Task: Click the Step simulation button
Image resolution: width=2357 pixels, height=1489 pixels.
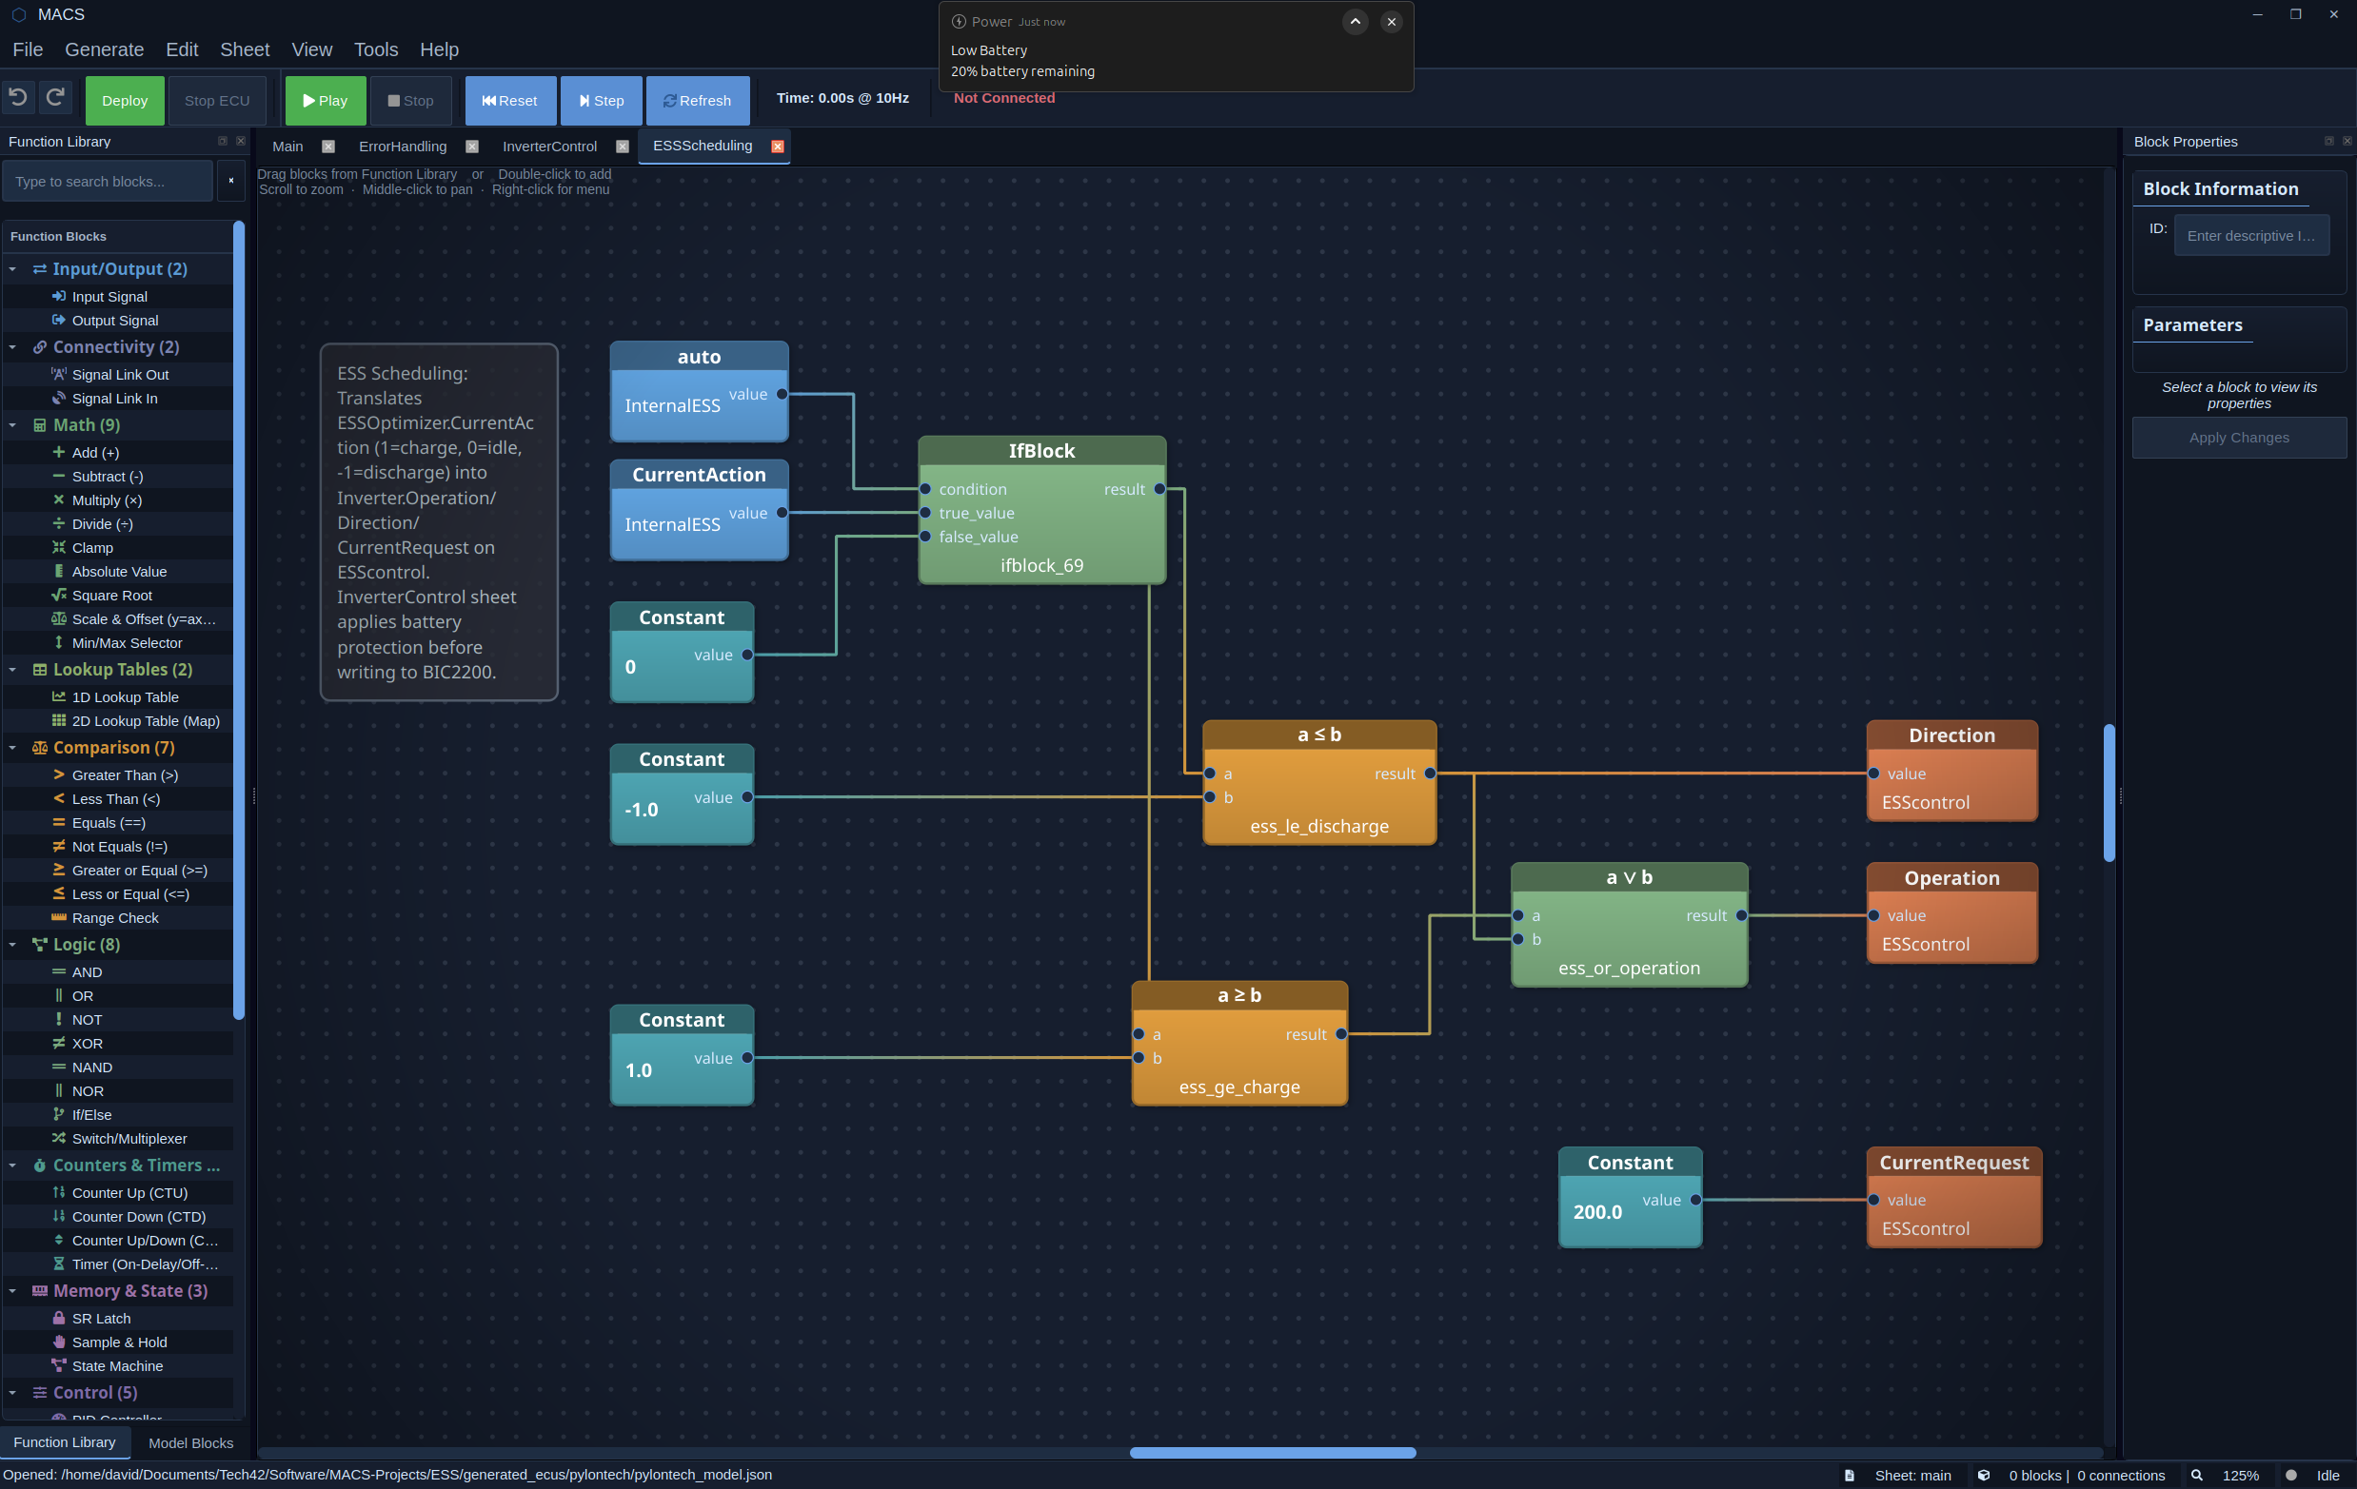Action: point(601,100)
